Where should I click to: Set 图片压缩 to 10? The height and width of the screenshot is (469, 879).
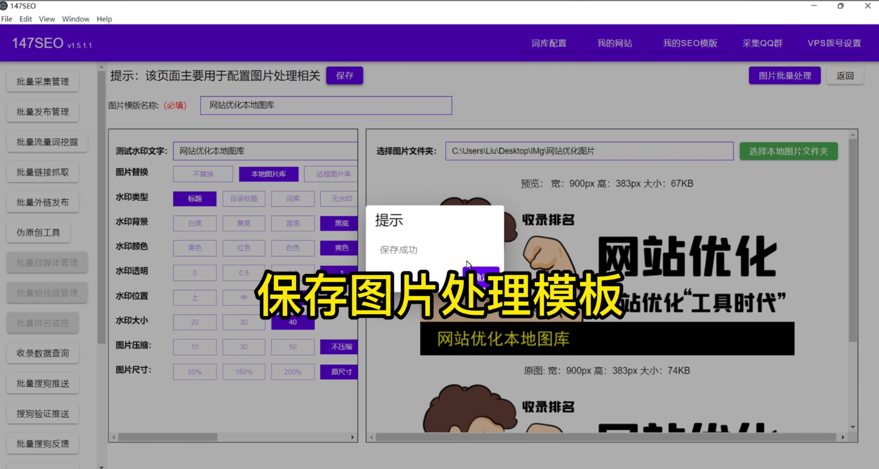pos(195,347)
